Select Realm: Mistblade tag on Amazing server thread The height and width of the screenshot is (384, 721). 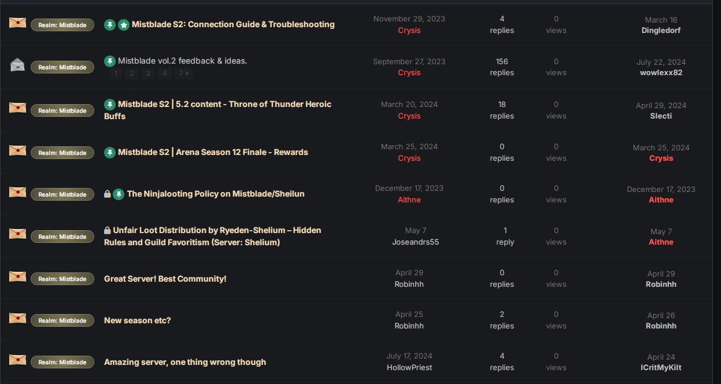(x=62, y=362)
